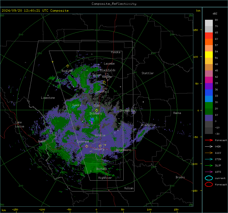The image size is (228, 213).
Task: Click the Lake Louise label
Action: (20, 124)
